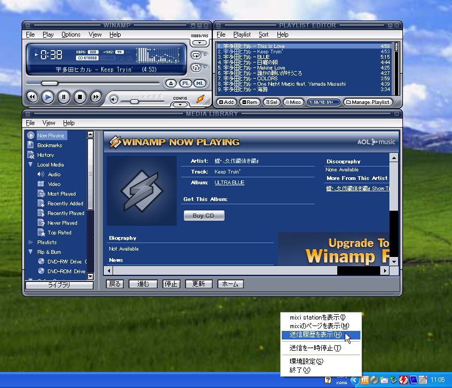This screenshot has height=388, width=452.
Task: Stop playback with the Stop button
Action: click(80, 97)
